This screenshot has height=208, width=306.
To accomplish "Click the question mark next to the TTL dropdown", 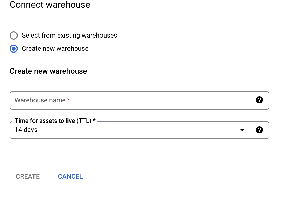I will [259, 130].
